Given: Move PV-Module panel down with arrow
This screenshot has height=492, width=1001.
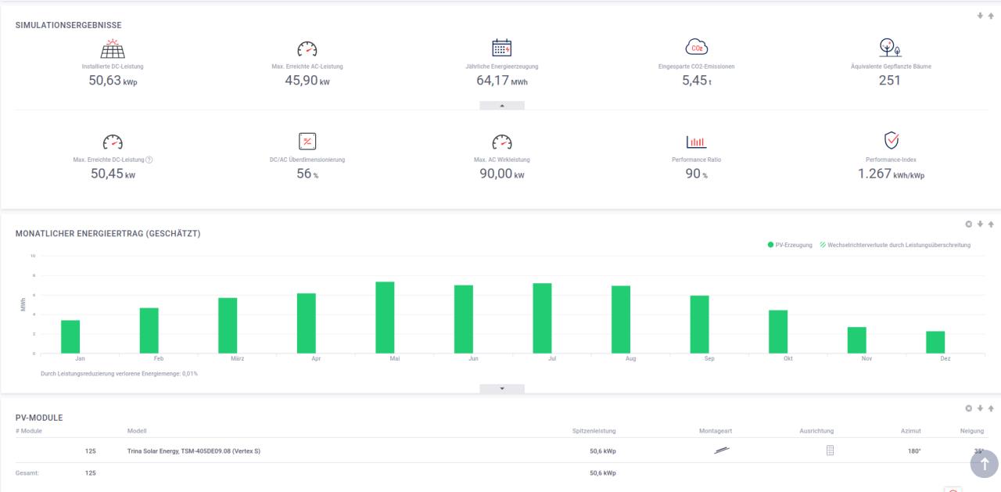Looking at the screenshot, I should (980, 408).
